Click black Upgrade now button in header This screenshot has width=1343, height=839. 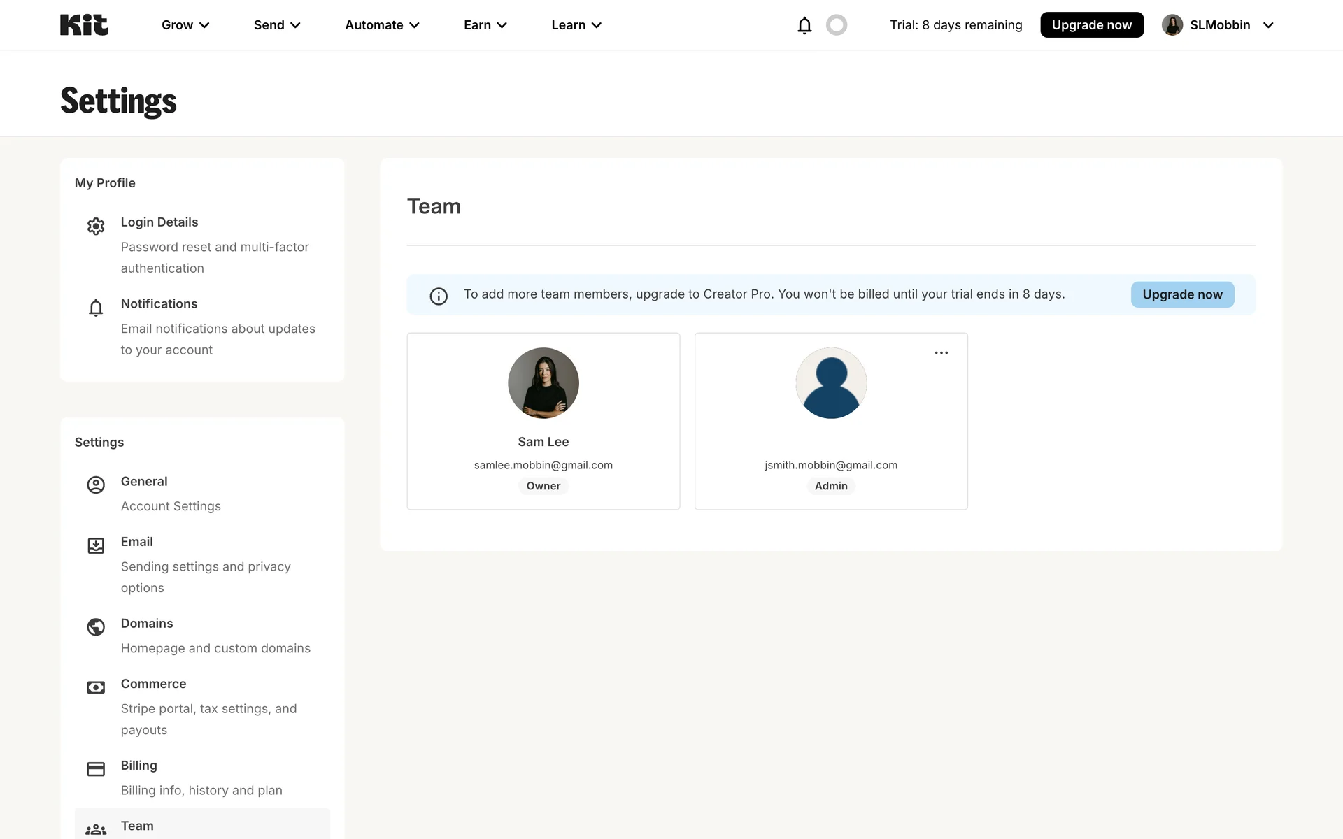(x=1091, y=25)
